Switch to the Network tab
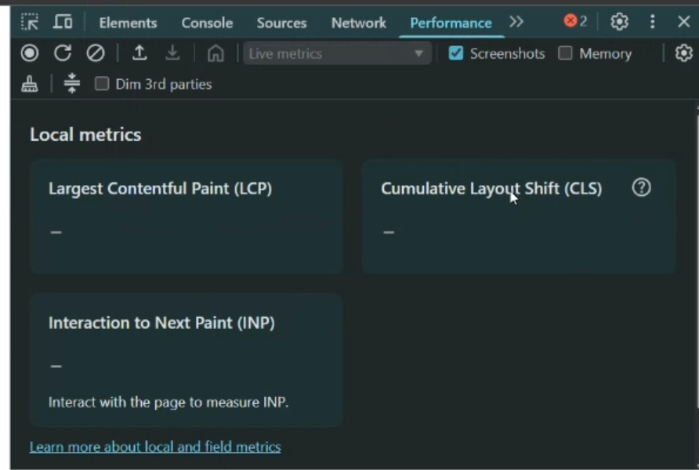 359,23
